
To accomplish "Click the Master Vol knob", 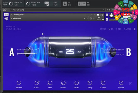I will [x=11, y=4].
